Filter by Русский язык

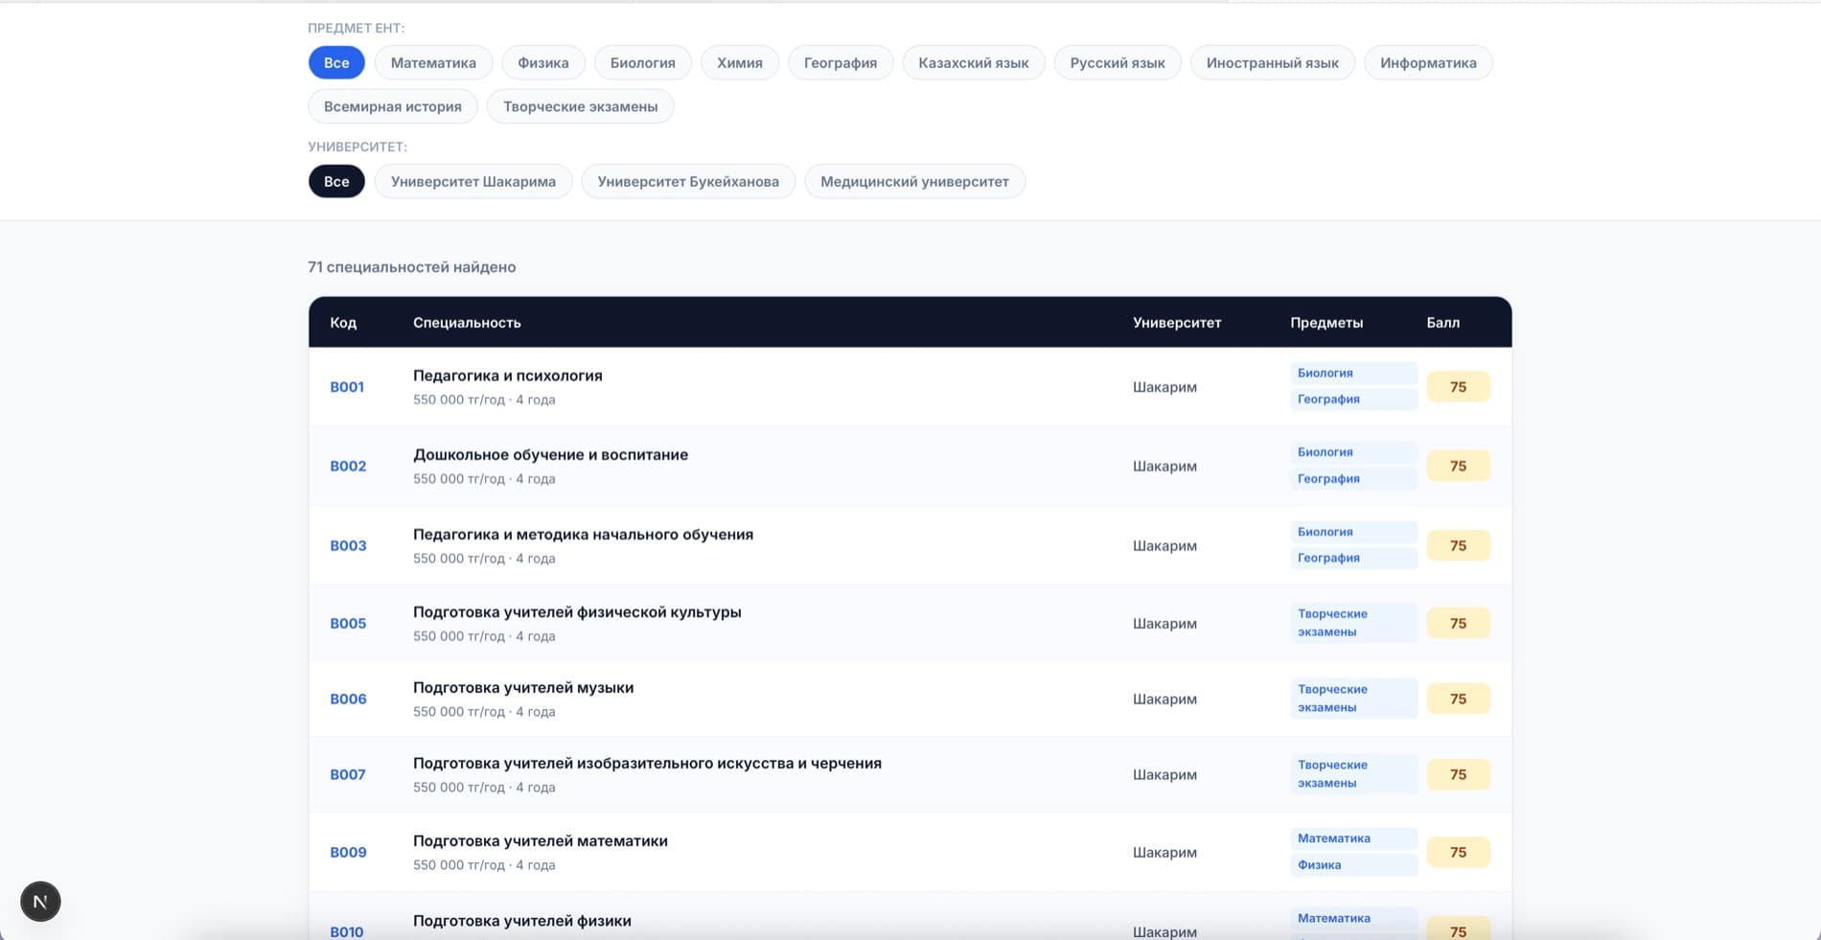point(1118,63)
